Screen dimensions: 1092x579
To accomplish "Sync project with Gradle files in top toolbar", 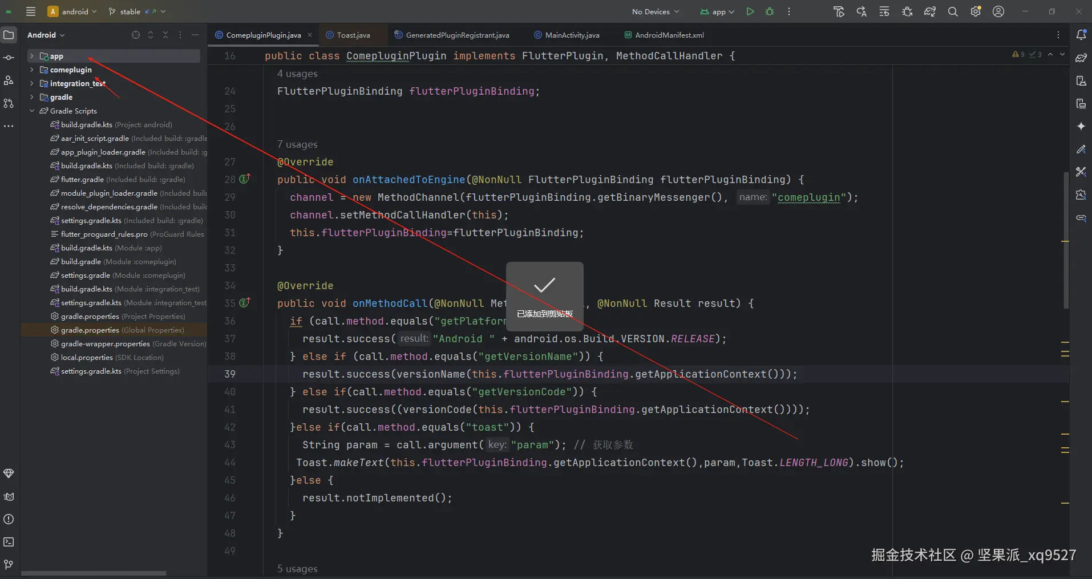I will point(930,11).
